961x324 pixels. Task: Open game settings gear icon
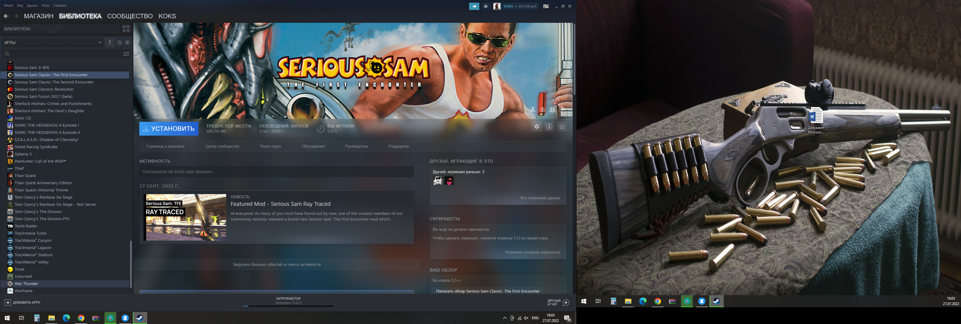pos(536,127)
